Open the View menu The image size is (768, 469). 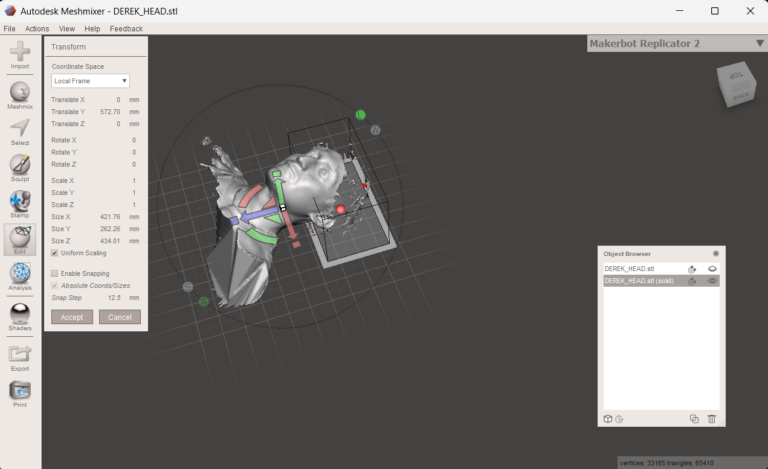[x=67, y=28]
